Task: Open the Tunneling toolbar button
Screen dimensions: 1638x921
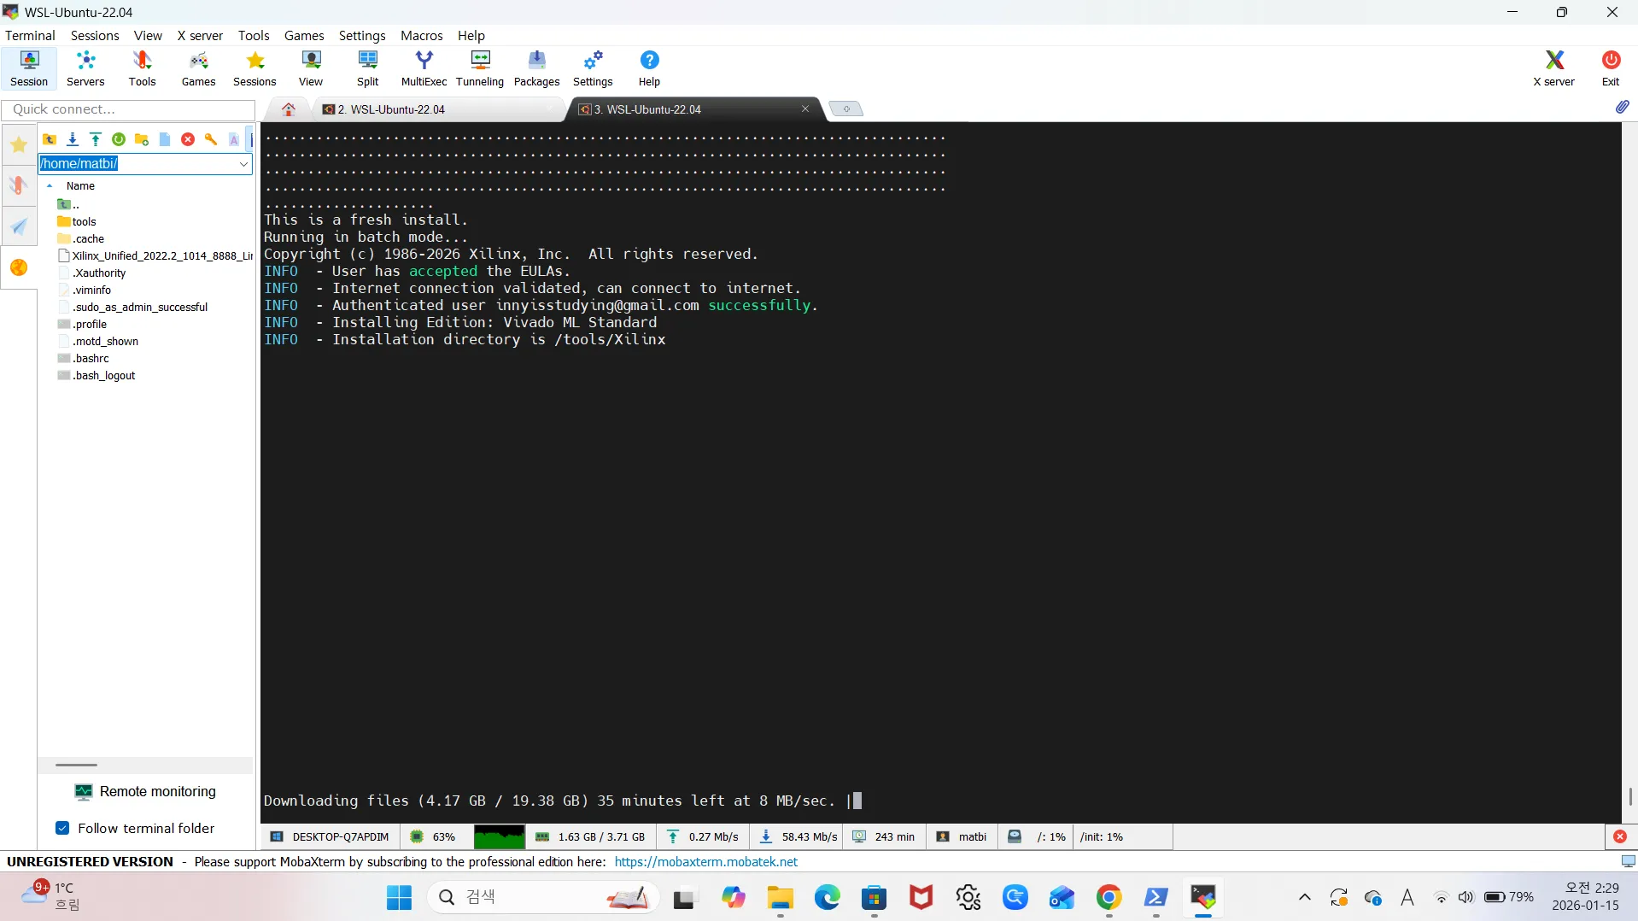Action: [x=480, y=68]
